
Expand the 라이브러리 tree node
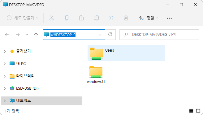click(x=5, y=76)
